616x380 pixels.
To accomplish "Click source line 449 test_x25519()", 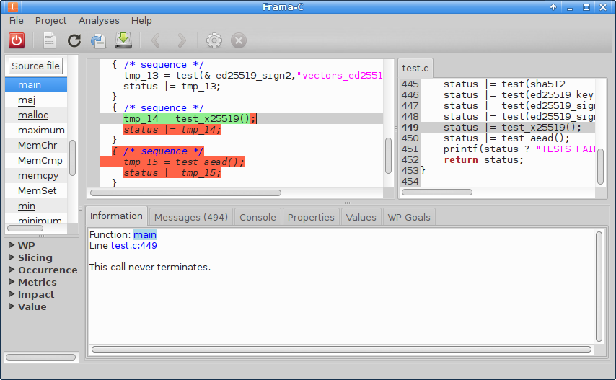I will point(512,127).
